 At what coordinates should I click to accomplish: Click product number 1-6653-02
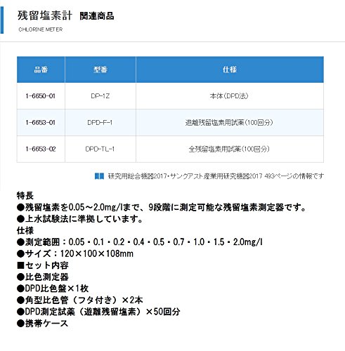(x=41, y=149)
